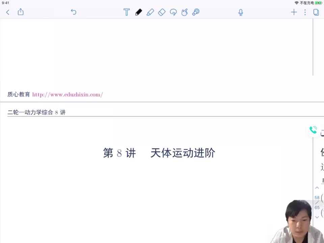Check the battery status icon
The image size is (324, 243).
click(x=318, y=3)
